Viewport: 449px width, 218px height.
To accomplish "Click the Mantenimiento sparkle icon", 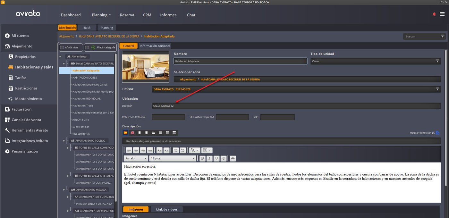I will tap(11, 99).
